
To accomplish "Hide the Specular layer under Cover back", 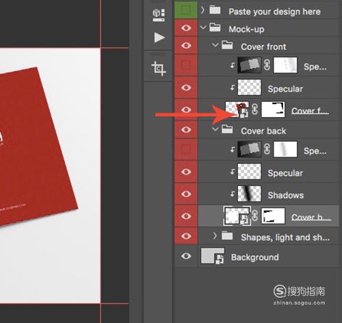I will point(186,172).
